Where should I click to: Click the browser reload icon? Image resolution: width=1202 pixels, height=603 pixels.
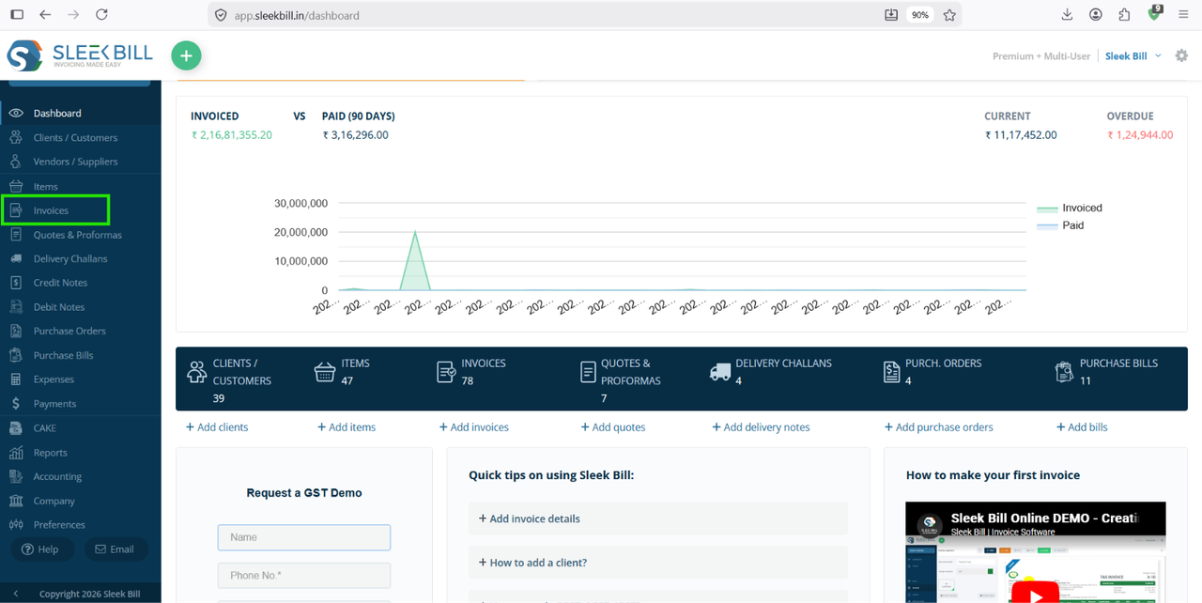tap(101, 14)
